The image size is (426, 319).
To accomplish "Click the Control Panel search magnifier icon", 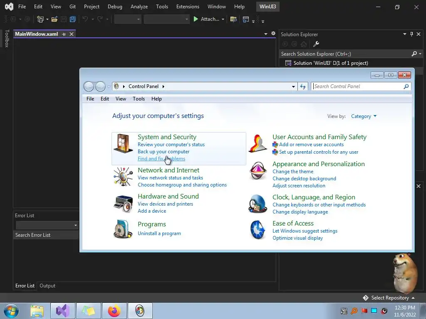I will coord(406,86).
